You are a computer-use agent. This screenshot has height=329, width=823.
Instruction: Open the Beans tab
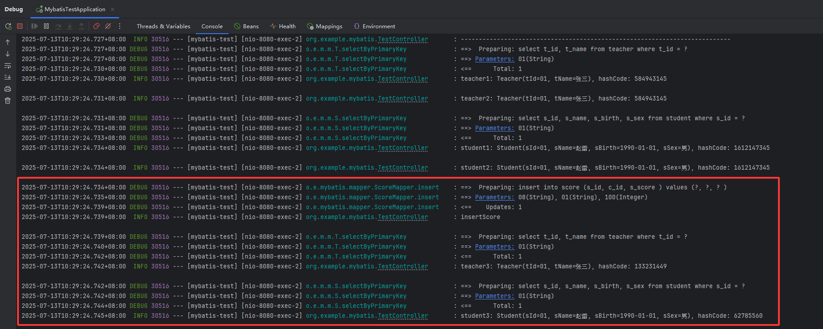[246, 26]
